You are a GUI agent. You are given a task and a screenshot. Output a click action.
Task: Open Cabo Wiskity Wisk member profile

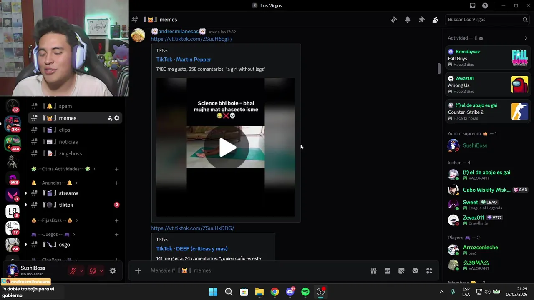pyautogui.click(x=488, y=190)
